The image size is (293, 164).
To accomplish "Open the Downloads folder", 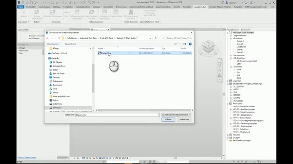I will pos(56,85).
